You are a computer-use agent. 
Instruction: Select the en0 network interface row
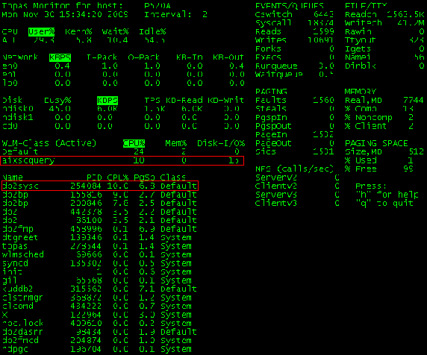point(123,66)
